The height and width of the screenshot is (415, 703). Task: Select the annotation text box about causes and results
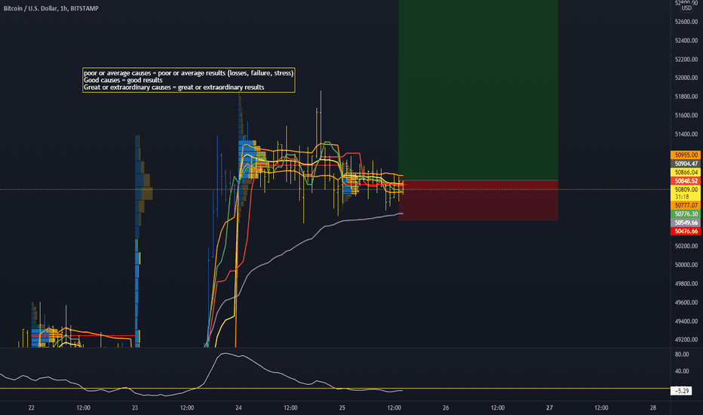click(x=189, y=80)
